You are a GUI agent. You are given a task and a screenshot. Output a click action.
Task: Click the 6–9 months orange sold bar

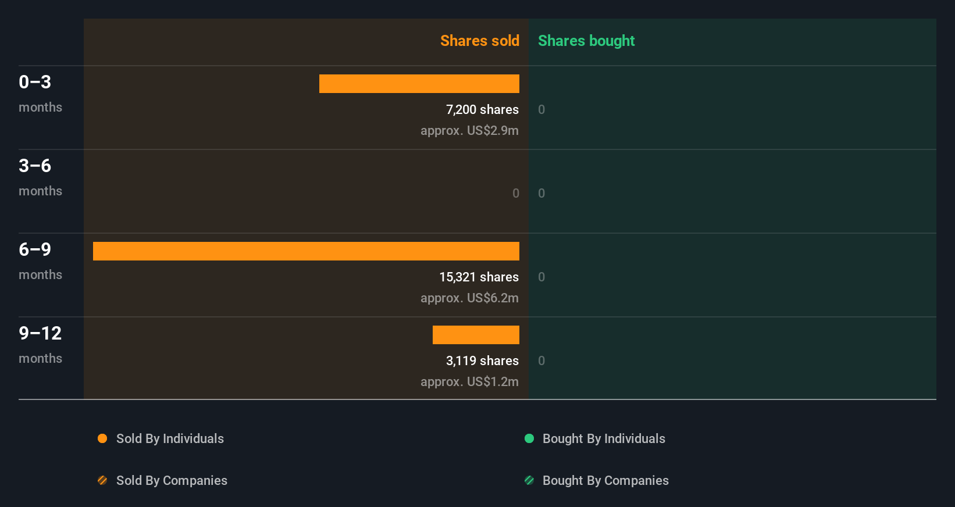pyautogui.click(x=306, y=251)
